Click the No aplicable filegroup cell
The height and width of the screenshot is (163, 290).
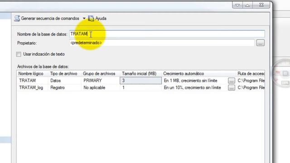tap(101, 87)
